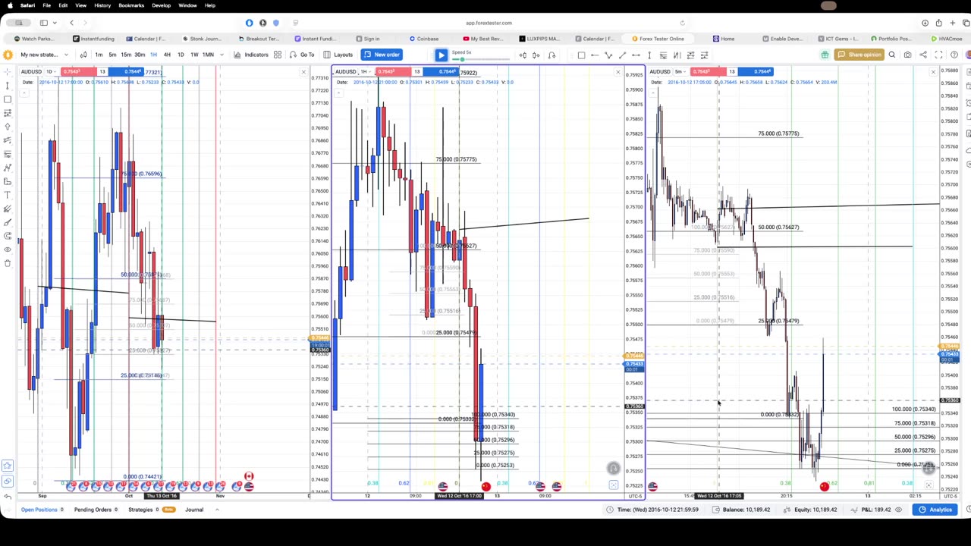Viewport: 971px width, 546px height.
Task: Select the 1D timeframe
Action: 181,55
